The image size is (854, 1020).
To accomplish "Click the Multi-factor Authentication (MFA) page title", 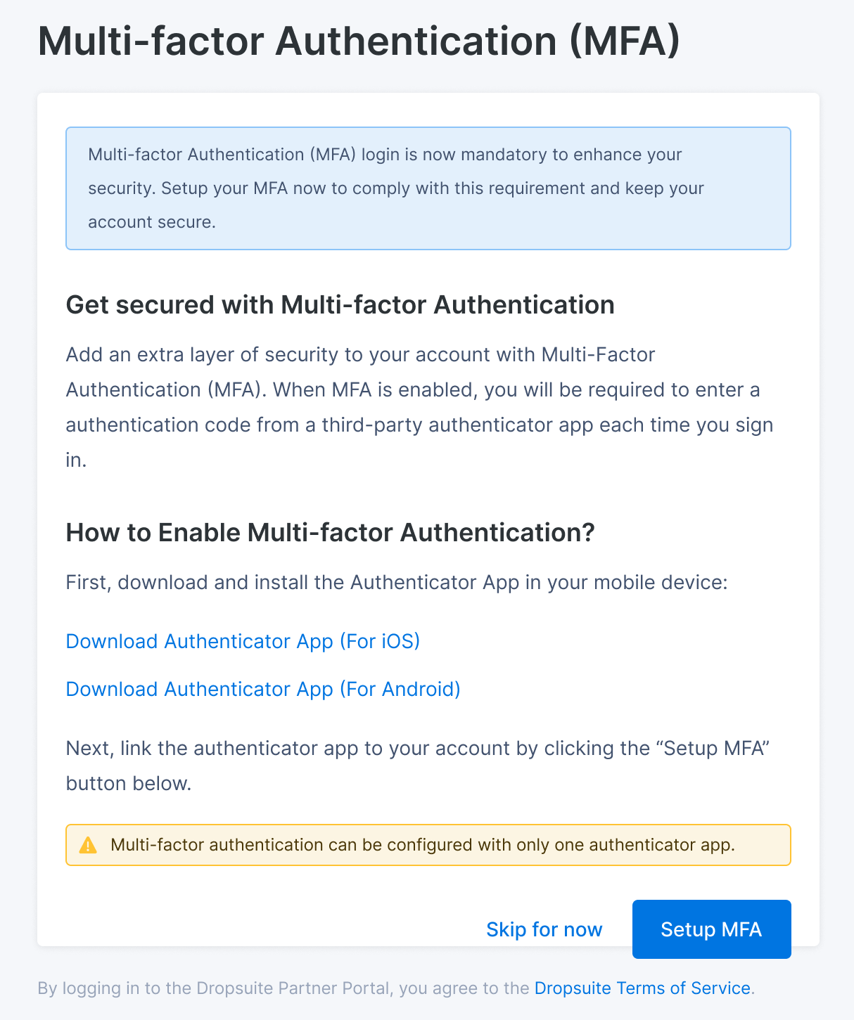I will 359,41.
